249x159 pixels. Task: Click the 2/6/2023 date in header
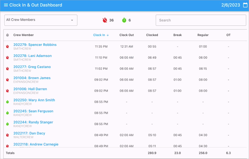pos(231,5)
